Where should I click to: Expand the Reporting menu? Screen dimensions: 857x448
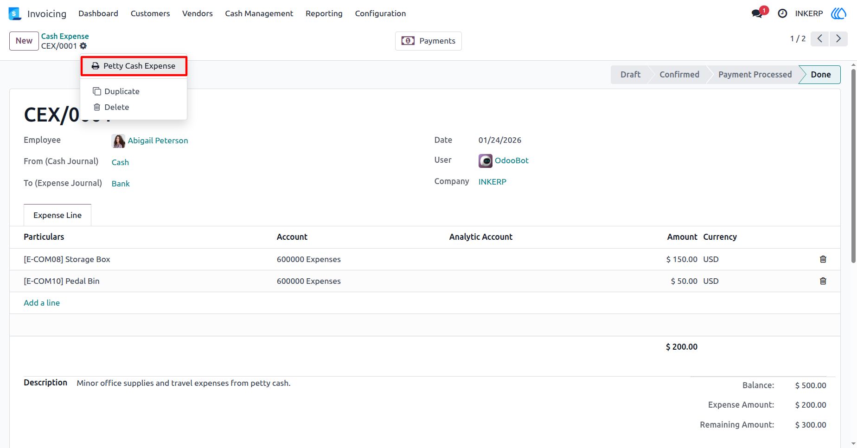tap(324, 13)
